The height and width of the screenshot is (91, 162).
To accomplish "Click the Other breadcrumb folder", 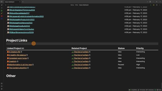I will click(76, 5).
